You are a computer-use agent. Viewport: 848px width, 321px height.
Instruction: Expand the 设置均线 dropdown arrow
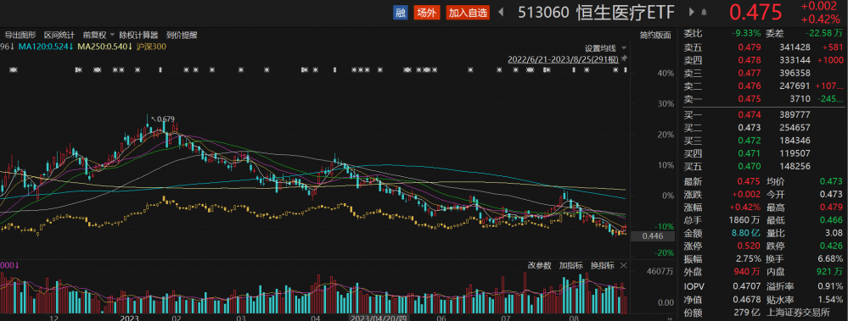pos(624,48)
